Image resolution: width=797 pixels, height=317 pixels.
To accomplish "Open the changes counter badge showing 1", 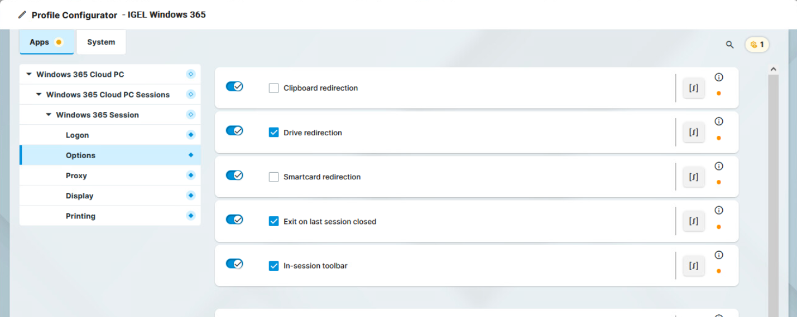I will [x=757, y=45].
